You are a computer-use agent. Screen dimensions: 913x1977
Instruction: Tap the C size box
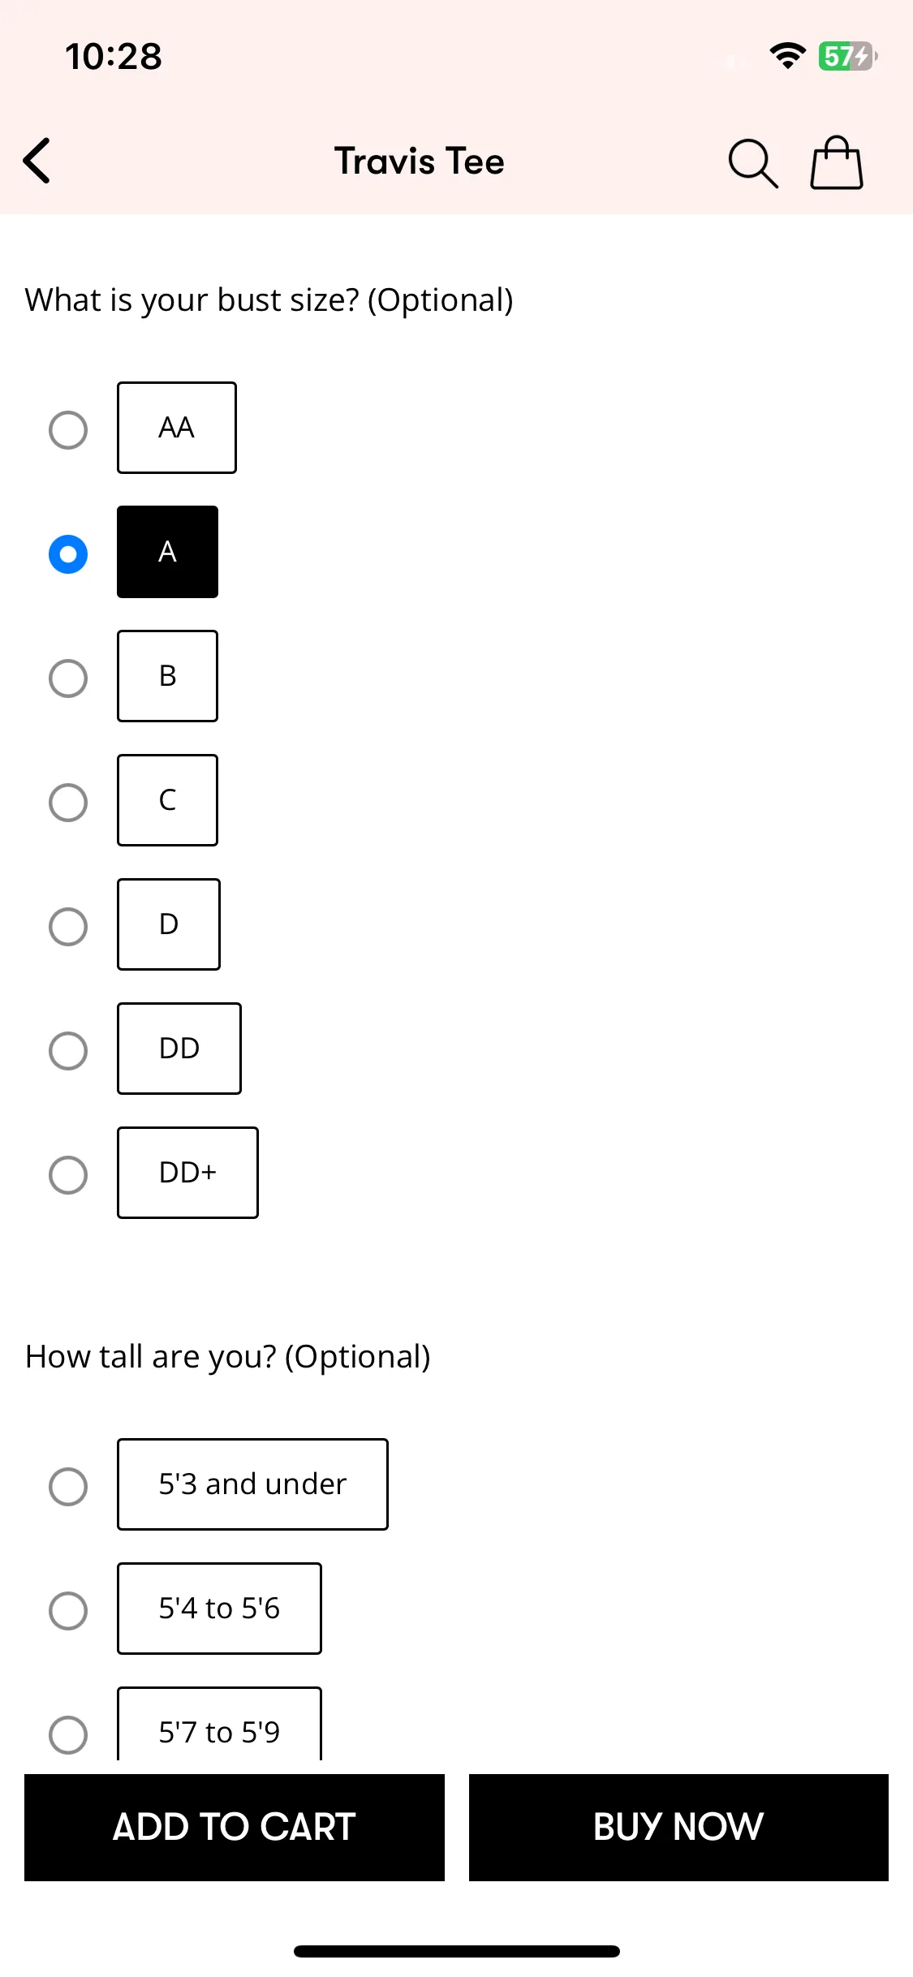(167, 800)
